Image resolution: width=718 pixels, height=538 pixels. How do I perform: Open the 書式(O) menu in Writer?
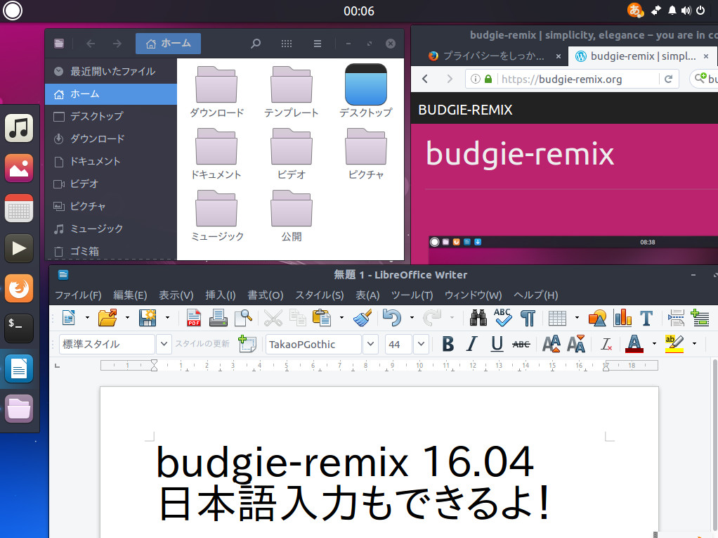266,295
